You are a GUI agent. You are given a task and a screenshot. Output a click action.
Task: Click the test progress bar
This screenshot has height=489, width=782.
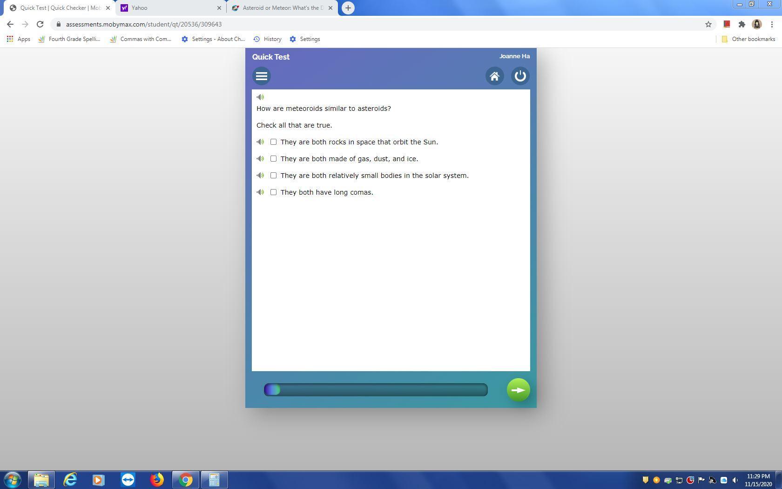point(376,390)
